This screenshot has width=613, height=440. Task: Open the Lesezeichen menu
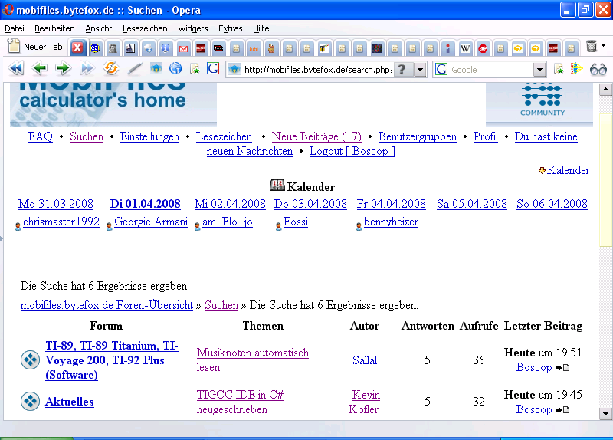[x=145, y=28]
